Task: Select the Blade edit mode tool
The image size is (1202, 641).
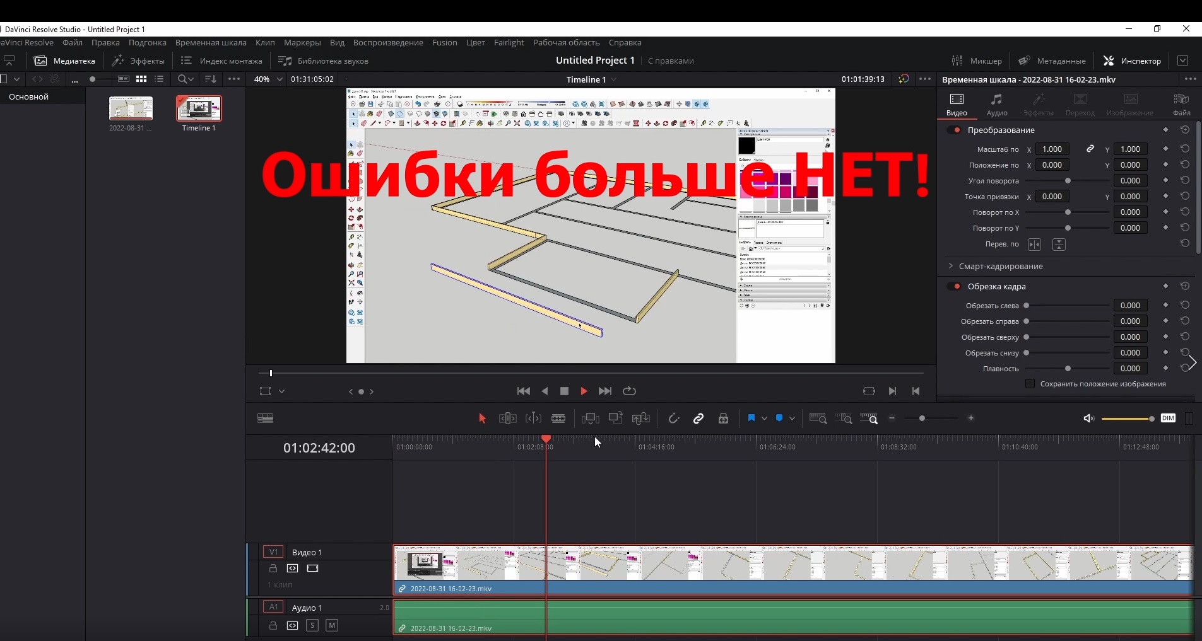Action: pyautogui.click(x=558, y=419)
